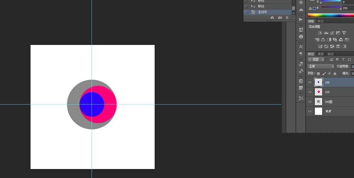The width and height of the screenshot is (354, 178).
Task: Add a Curves adjustment
Action: click(332, 33)
